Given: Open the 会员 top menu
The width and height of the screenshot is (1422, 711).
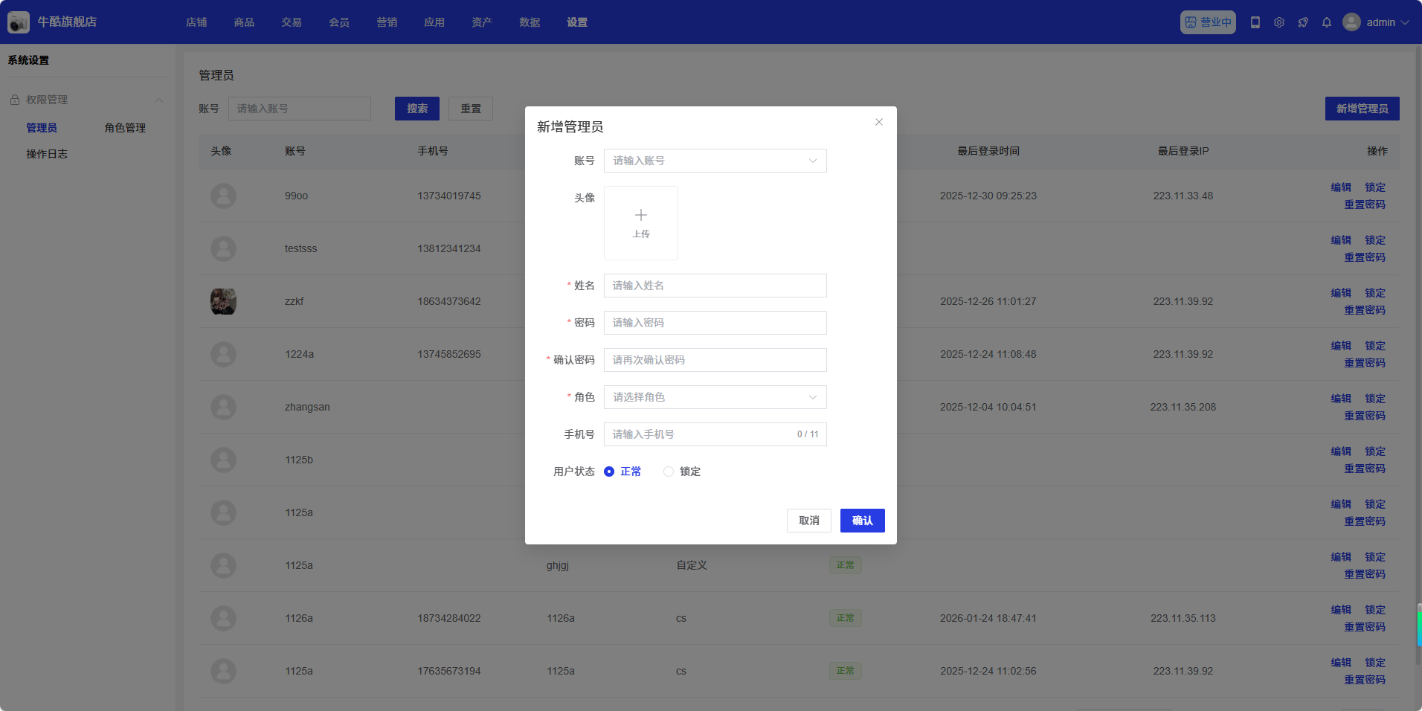Looking at the screenshot, I should (339, 22).
